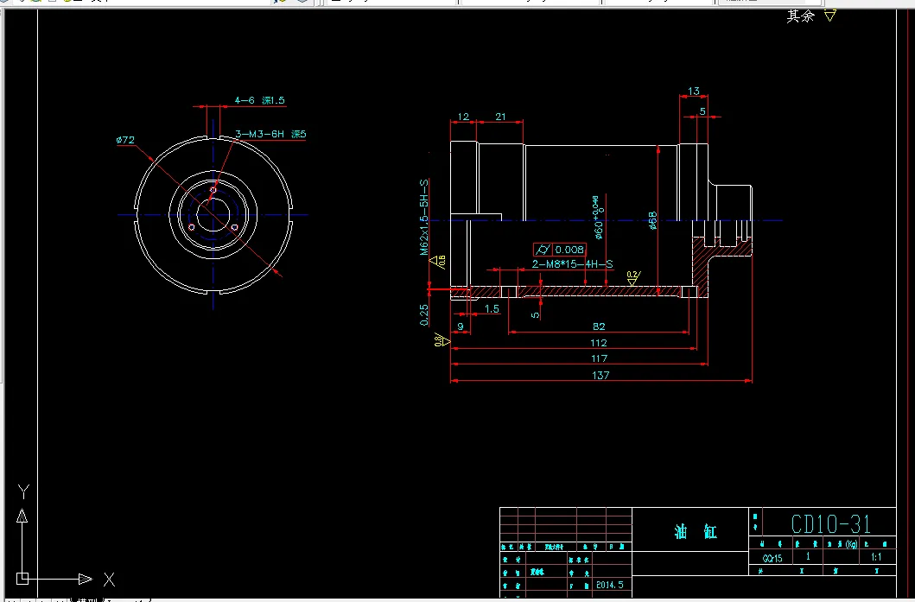
Task: Select the 12 dimension above side view
Action: click(x=463, y=117)
